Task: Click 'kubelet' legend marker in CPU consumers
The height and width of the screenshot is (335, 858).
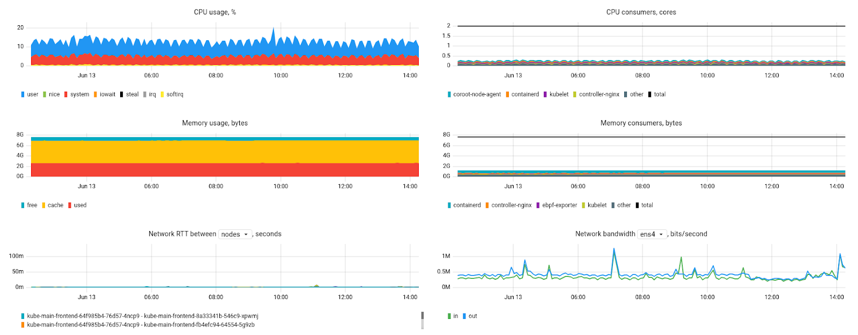Action: 545,94
